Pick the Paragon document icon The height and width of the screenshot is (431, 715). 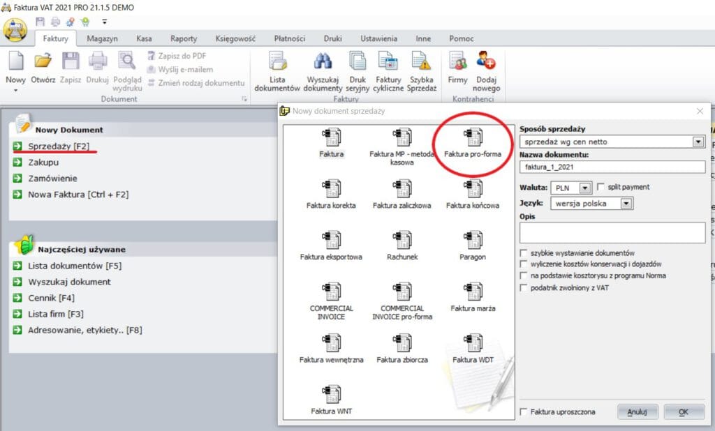click(x=473, y=241)
